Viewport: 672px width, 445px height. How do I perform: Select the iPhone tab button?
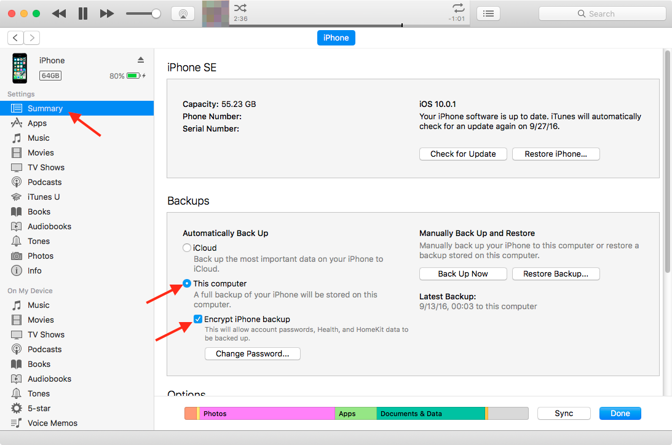336,37
